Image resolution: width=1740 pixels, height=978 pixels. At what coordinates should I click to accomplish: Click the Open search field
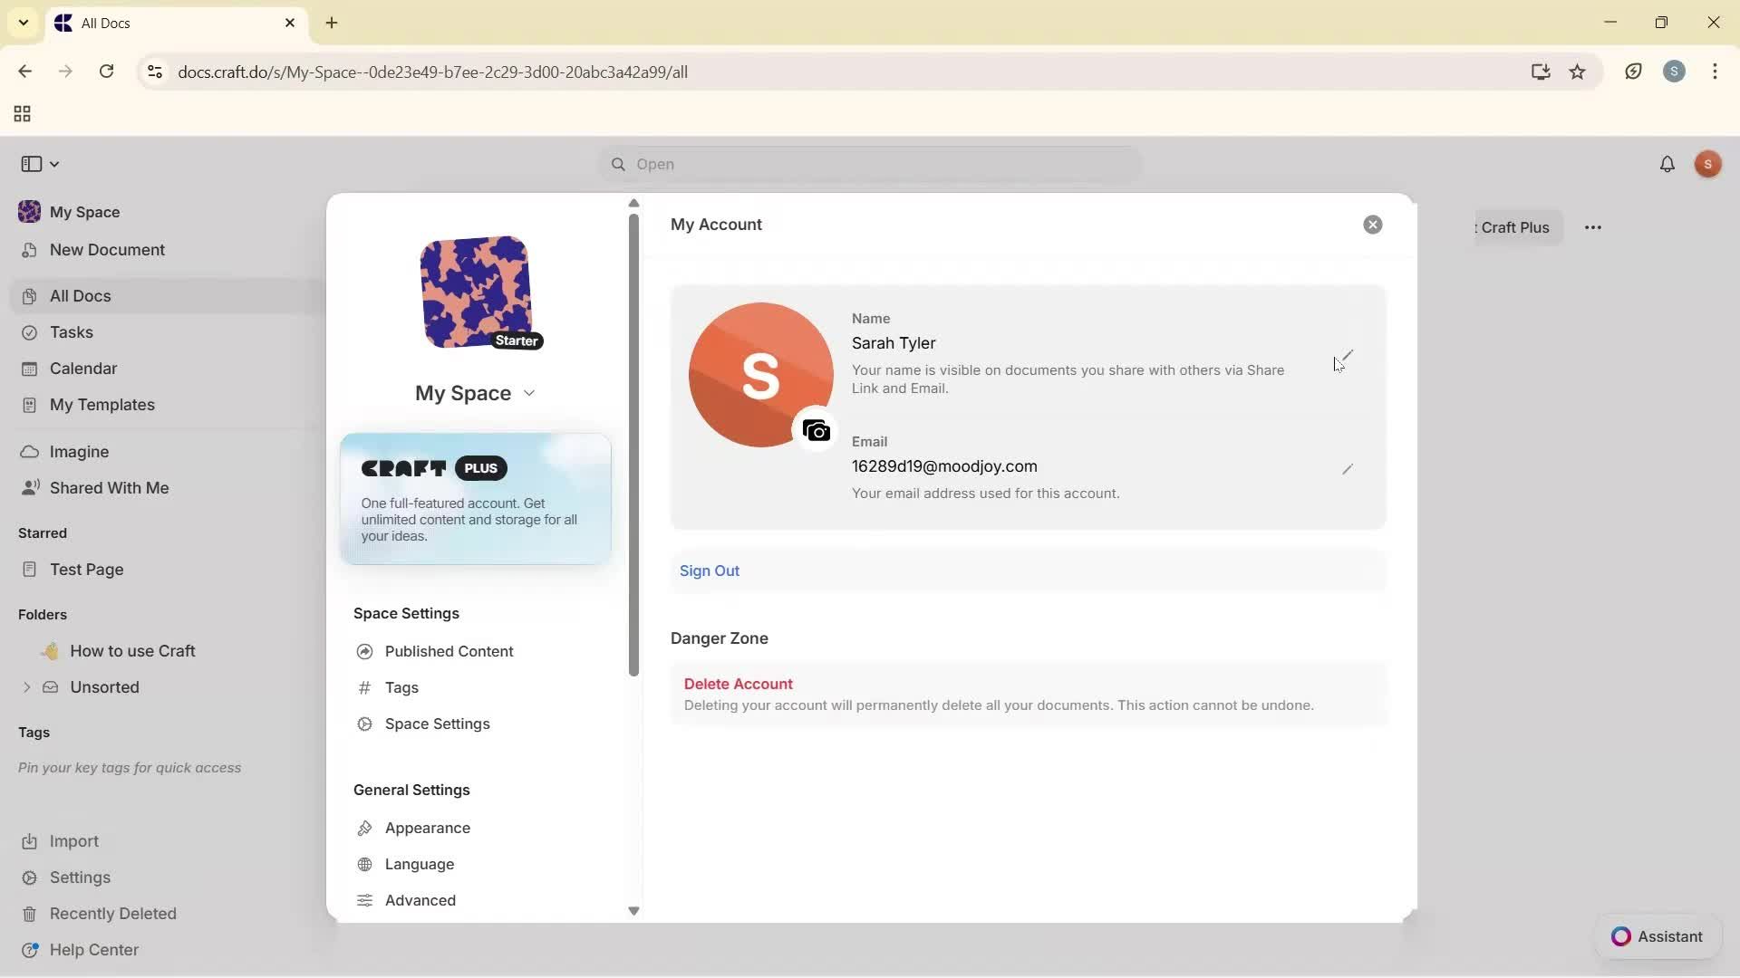[868, 165]
